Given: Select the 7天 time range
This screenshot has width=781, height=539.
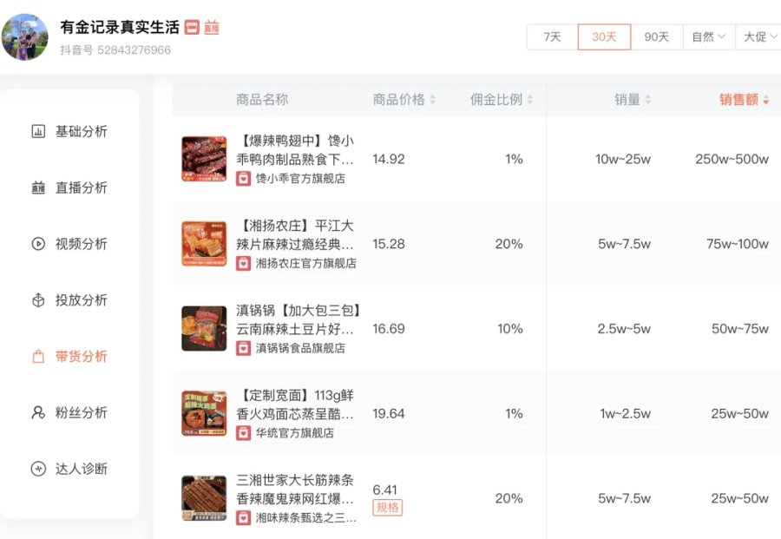Looking at the screenshot, I should click(552, 36).
